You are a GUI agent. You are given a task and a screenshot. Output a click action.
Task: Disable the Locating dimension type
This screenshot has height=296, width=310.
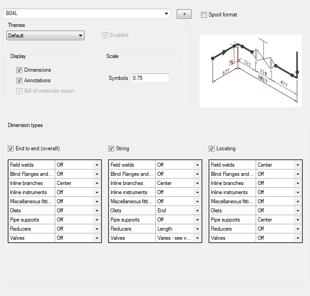tap(212, 148)
